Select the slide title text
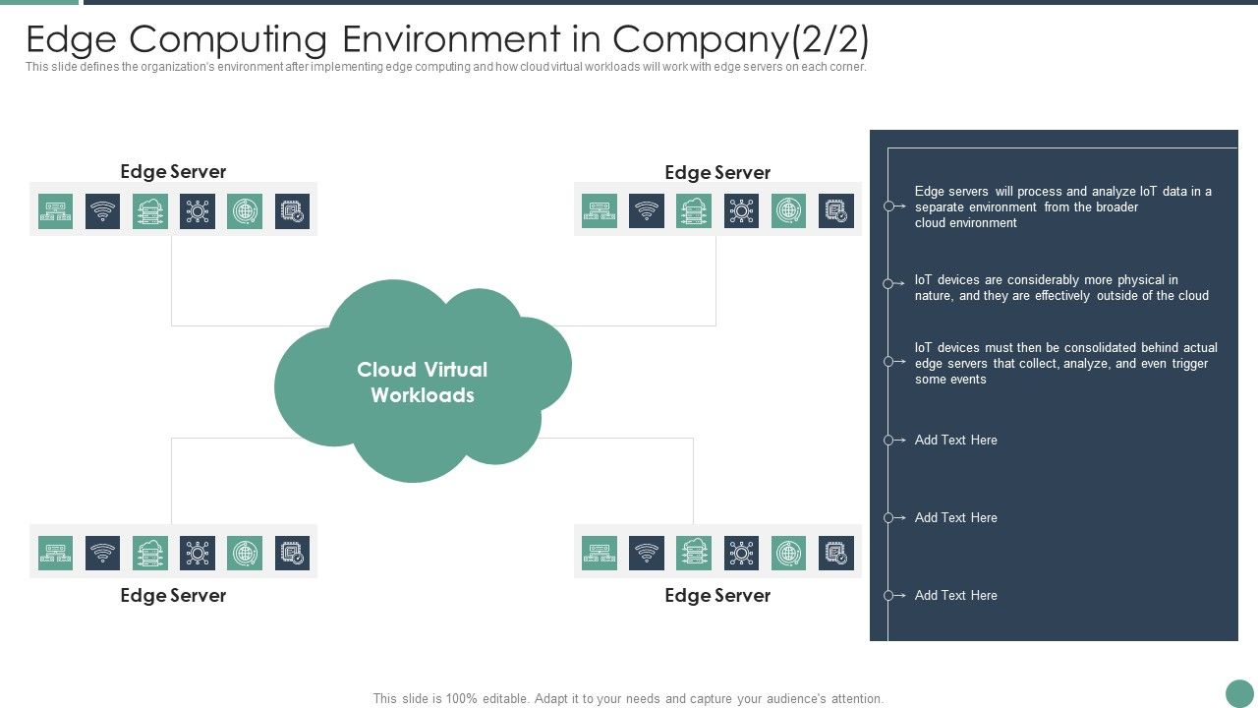1258x708 pixels. pyautogui.click(x=448, y=38)
